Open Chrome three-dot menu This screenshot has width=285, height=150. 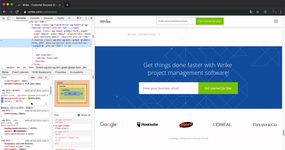pos(281,12)
